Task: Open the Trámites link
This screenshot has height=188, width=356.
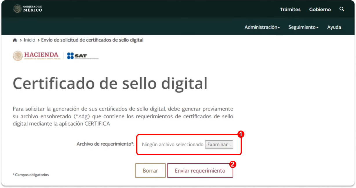Action: coord(290,10)
